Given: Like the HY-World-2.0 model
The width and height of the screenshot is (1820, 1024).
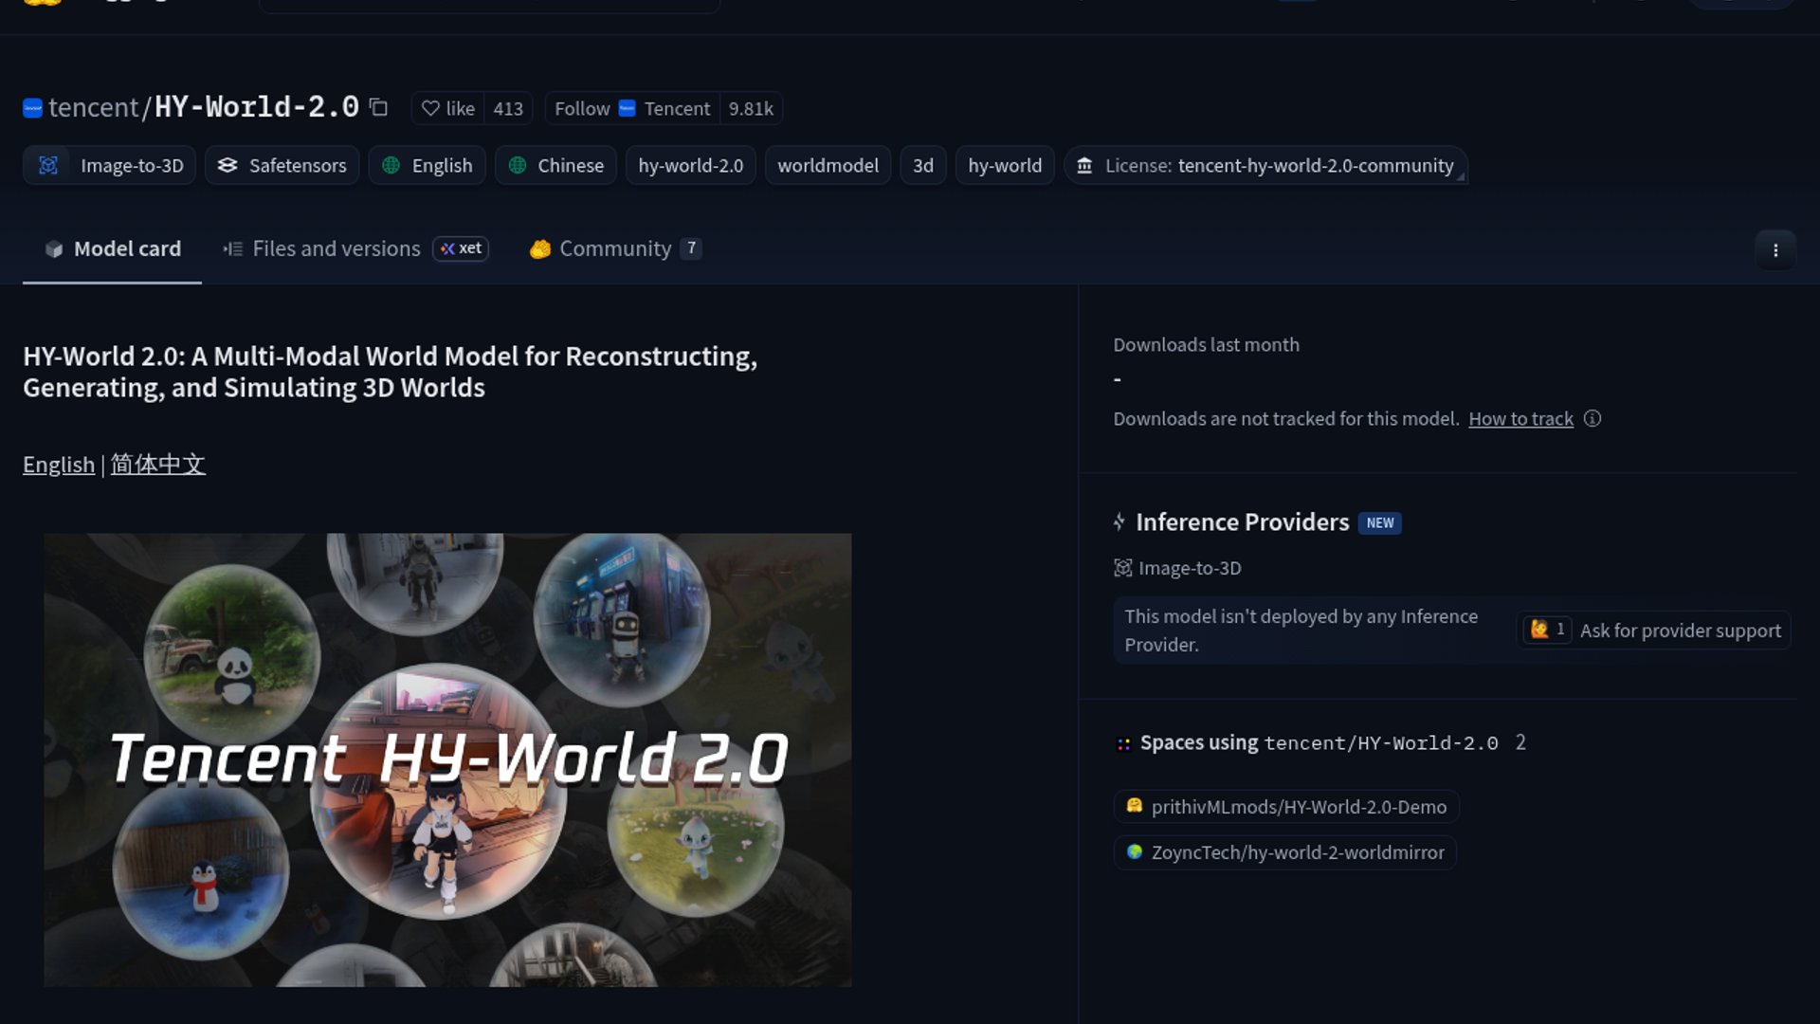Looking at the screenshot, I should [x=446, y=108].
